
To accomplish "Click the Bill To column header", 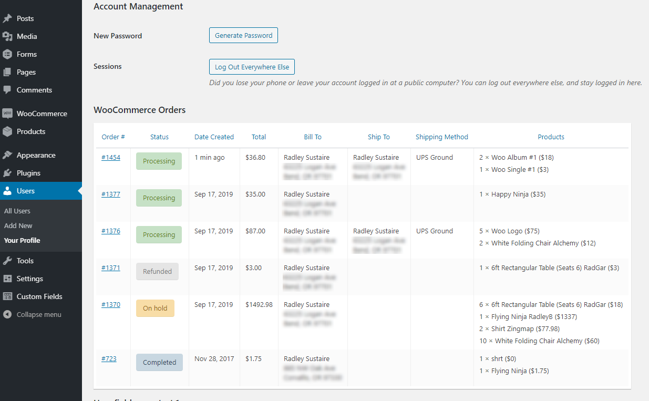I will [x=313, y=137].
